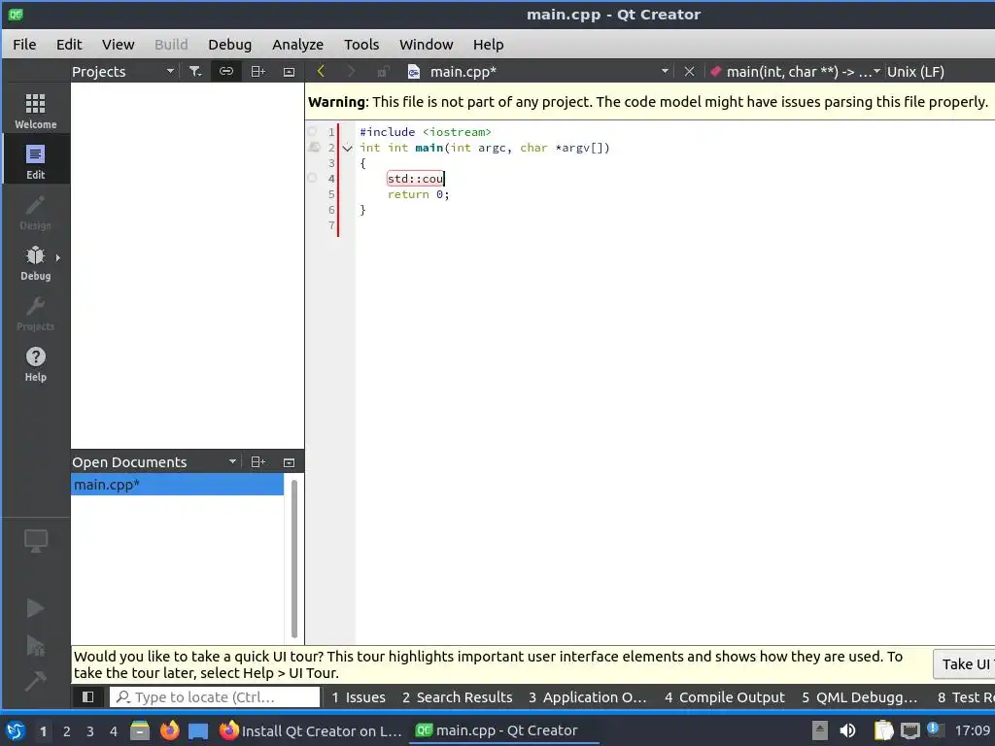Expand Debug mode submenu arrow
Image resolution: width=995 pixels, height=746 pixels.
point(57,257)
